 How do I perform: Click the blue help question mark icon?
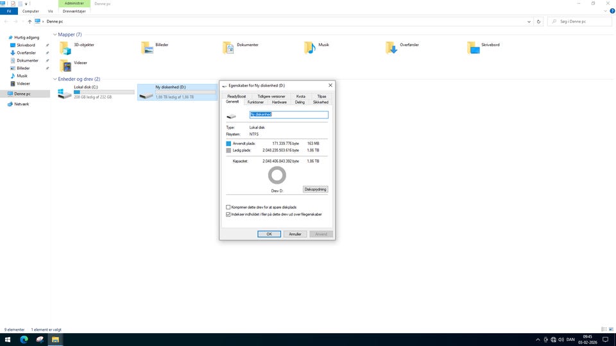[x=611, y=11]
